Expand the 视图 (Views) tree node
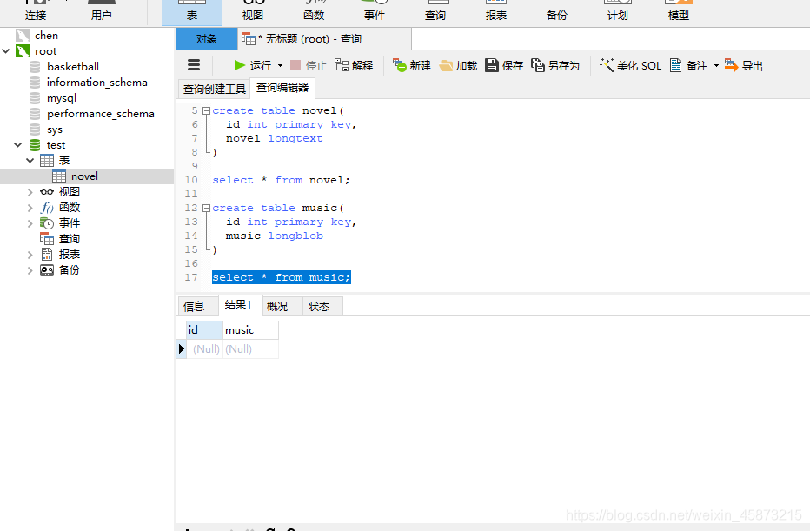 (30, 192)
